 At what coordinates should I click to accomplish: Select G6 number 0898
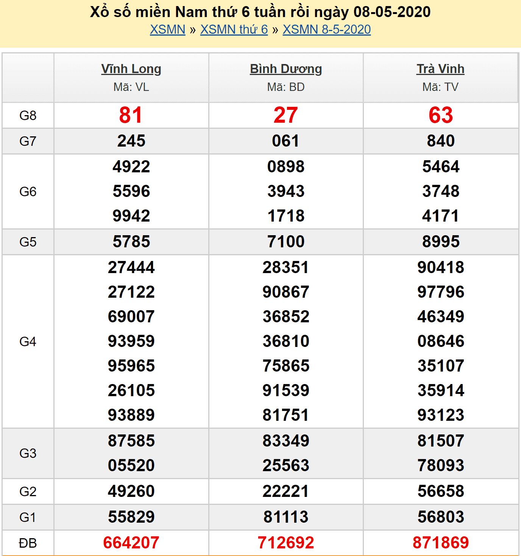tap(286, 167)
